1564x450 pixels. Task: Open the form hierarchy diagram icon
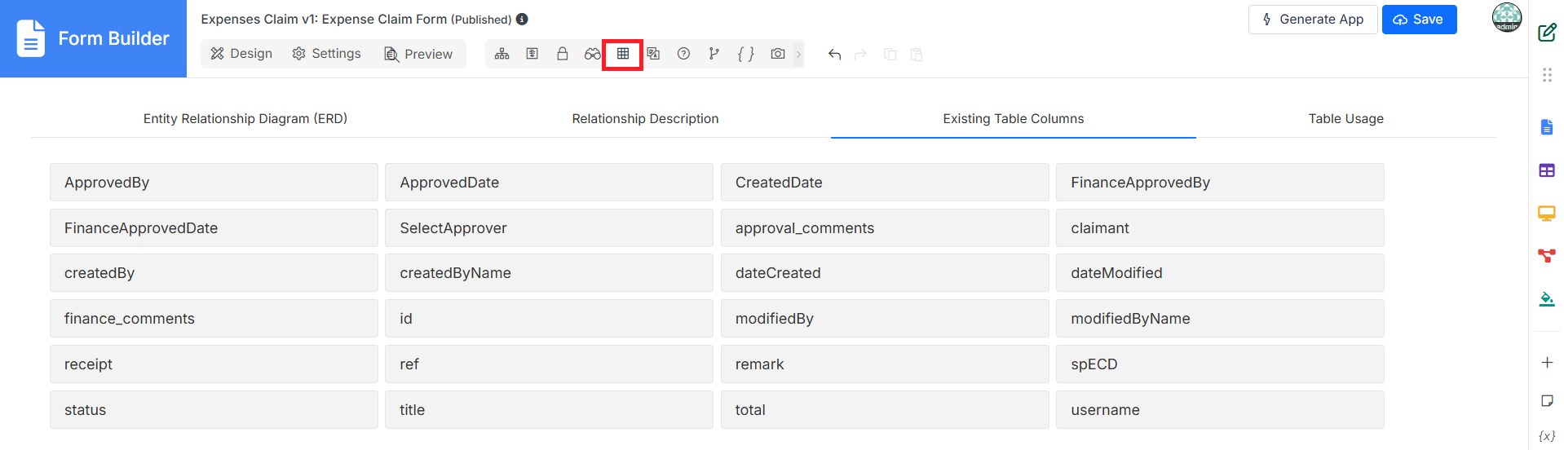(x=502, y=54)
